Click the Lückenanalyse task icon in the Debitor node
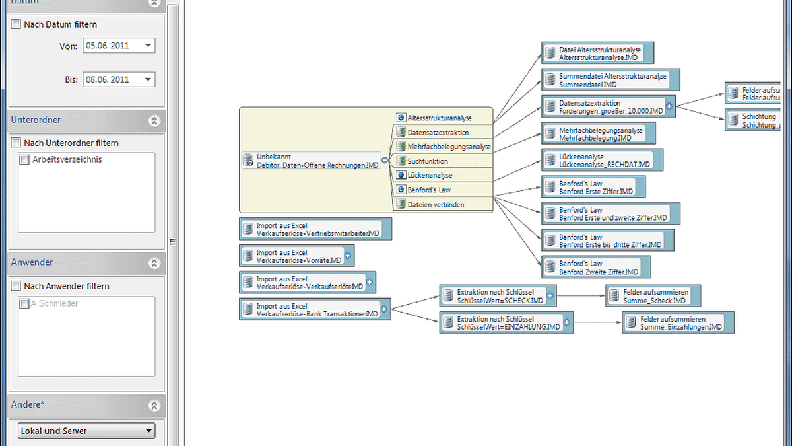 pyautogui.click(x=401, y=175)
